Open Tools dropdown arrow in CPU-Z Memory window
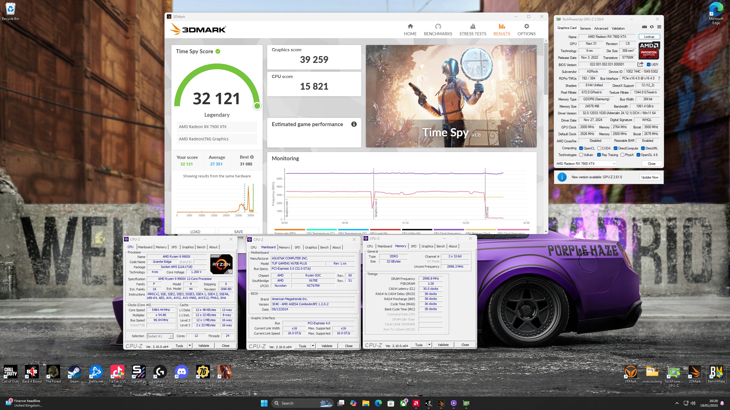 coord(429,345)
